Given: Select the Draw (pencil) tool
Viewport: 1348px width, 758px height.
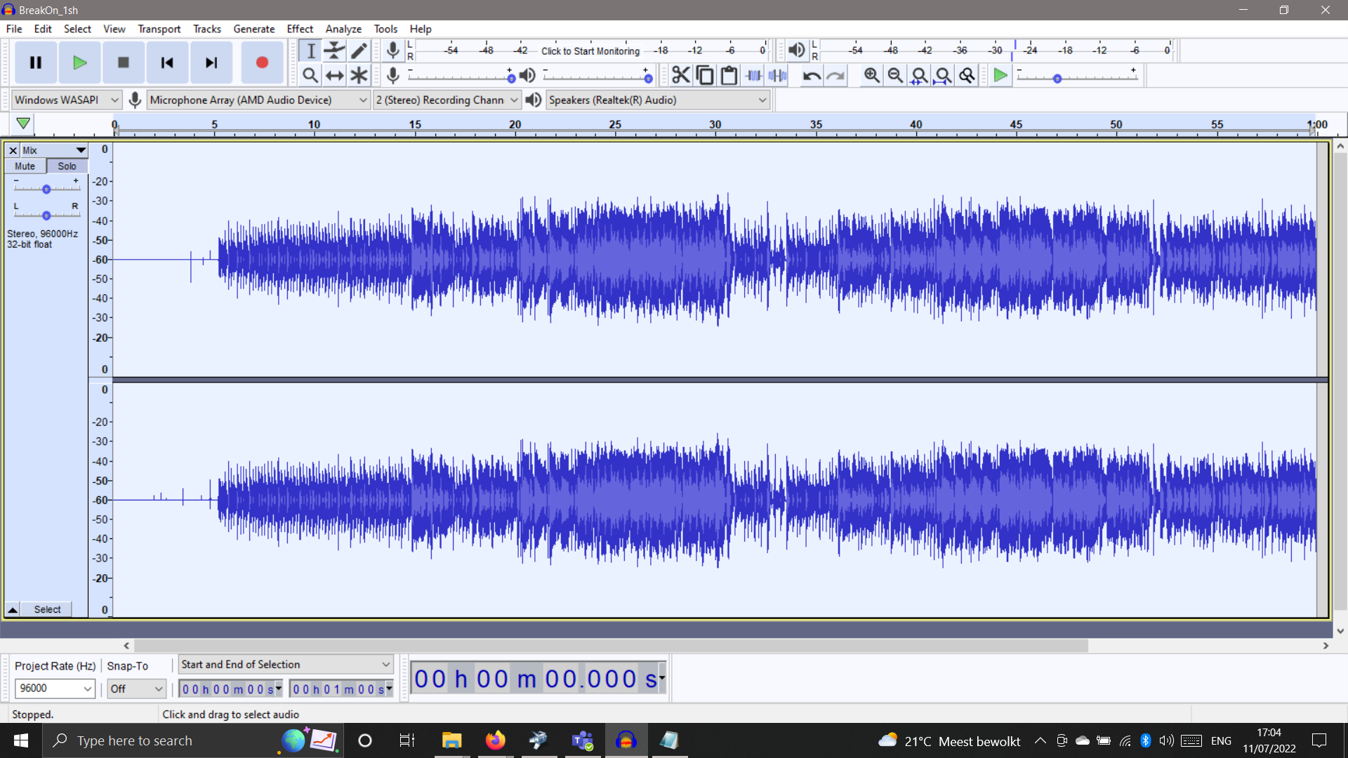Looking at the screenshot, I should pyautogui.click(x=359, y=51).
